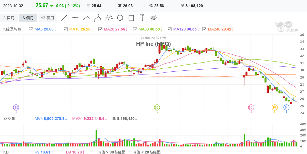
Task: Click the date 2023-10-02 in header
Action: 12,6
